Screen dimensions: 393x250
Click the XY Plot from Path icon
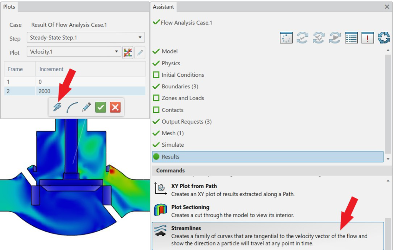[x=161, y=189]
